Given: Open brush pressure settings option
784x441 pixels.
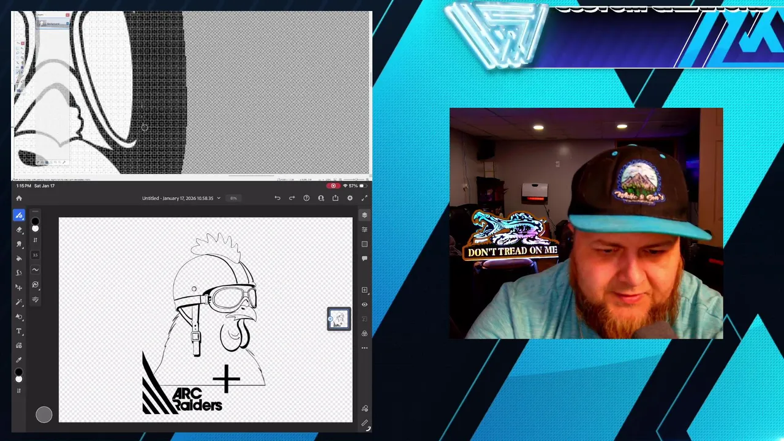Looking at the screenshot, I should tap(35, 285).
